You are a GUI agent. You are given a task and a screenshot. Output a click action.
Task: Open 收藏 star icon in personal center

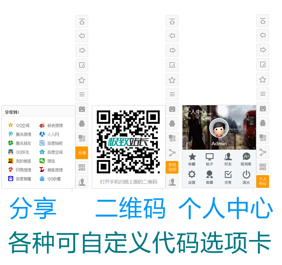coord(192,159)
